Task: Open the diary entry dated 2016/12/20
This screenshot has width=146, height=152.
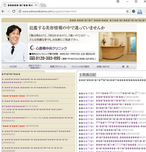Action: (x=111, y=97)
